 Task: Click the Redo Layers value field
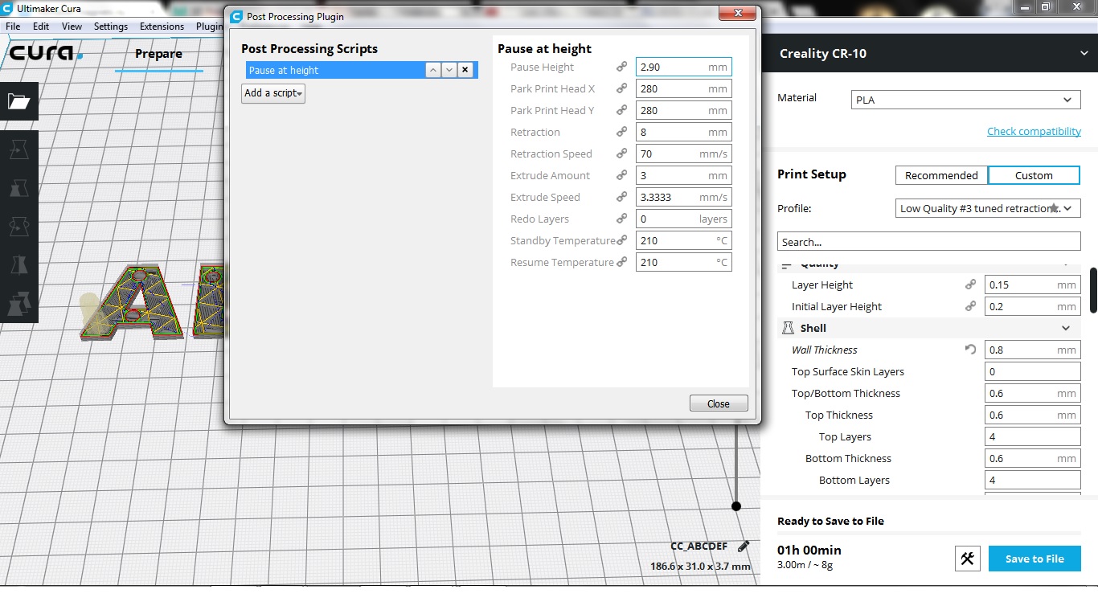[x=684, y=219]
